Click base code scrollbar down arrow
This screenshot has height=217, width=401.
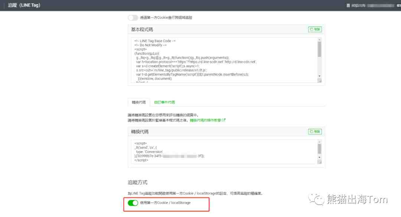click(319, 76)
